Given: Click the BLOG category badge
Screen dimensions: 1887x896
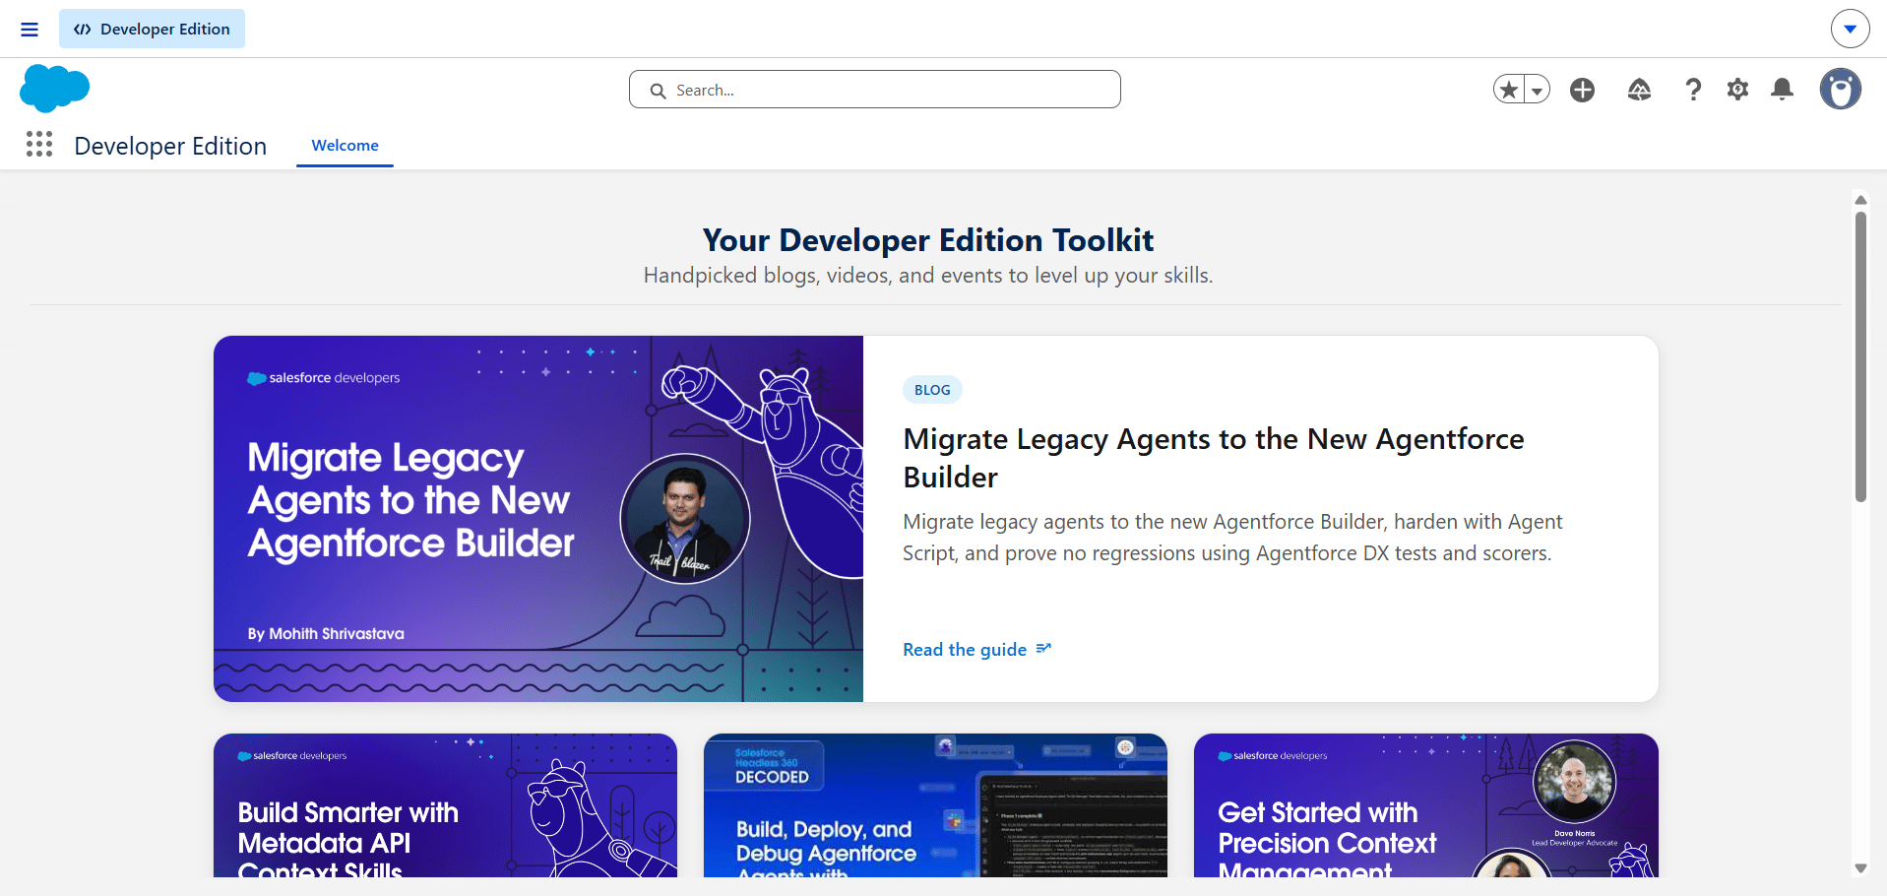Looking at the screenshot, I should 932,390.
